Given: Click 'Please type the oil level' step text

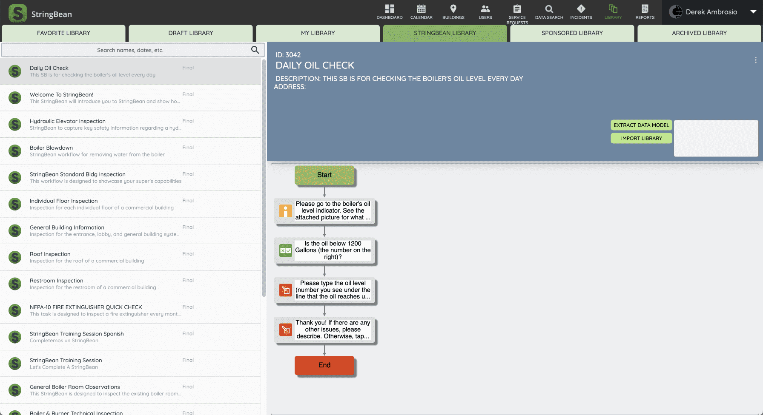Looking at the screenshot, I should [x=333, y=290].
